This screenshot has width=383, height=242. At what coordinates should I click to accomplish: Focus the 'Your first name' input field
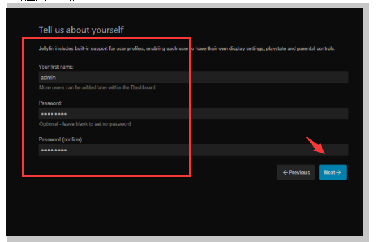point(193,78)
